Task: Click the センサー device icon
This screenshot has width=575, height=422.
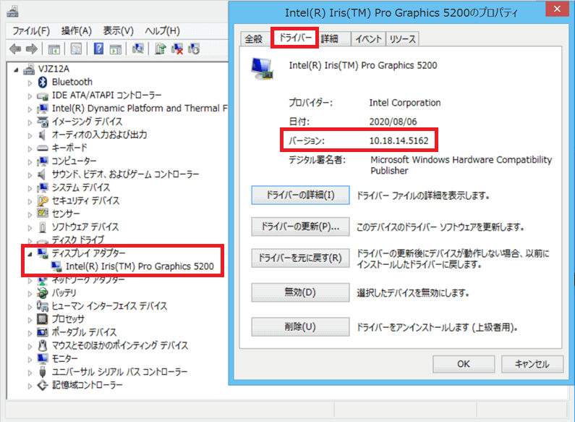Action: coord(43,214)
